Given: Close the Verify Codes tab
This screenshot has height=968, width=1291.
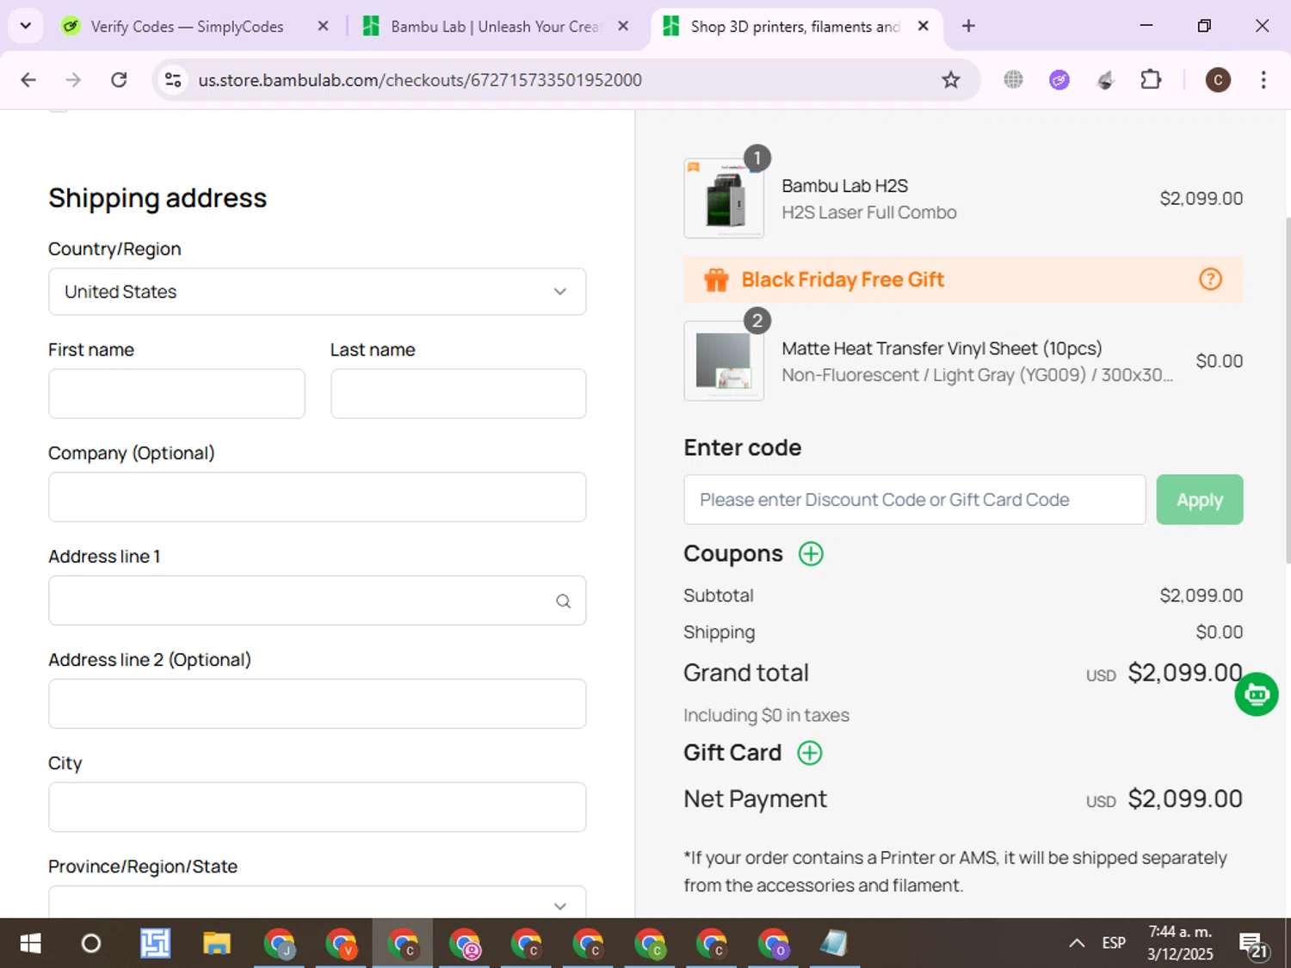Looking at the screenshot, I should click(323, 26).
